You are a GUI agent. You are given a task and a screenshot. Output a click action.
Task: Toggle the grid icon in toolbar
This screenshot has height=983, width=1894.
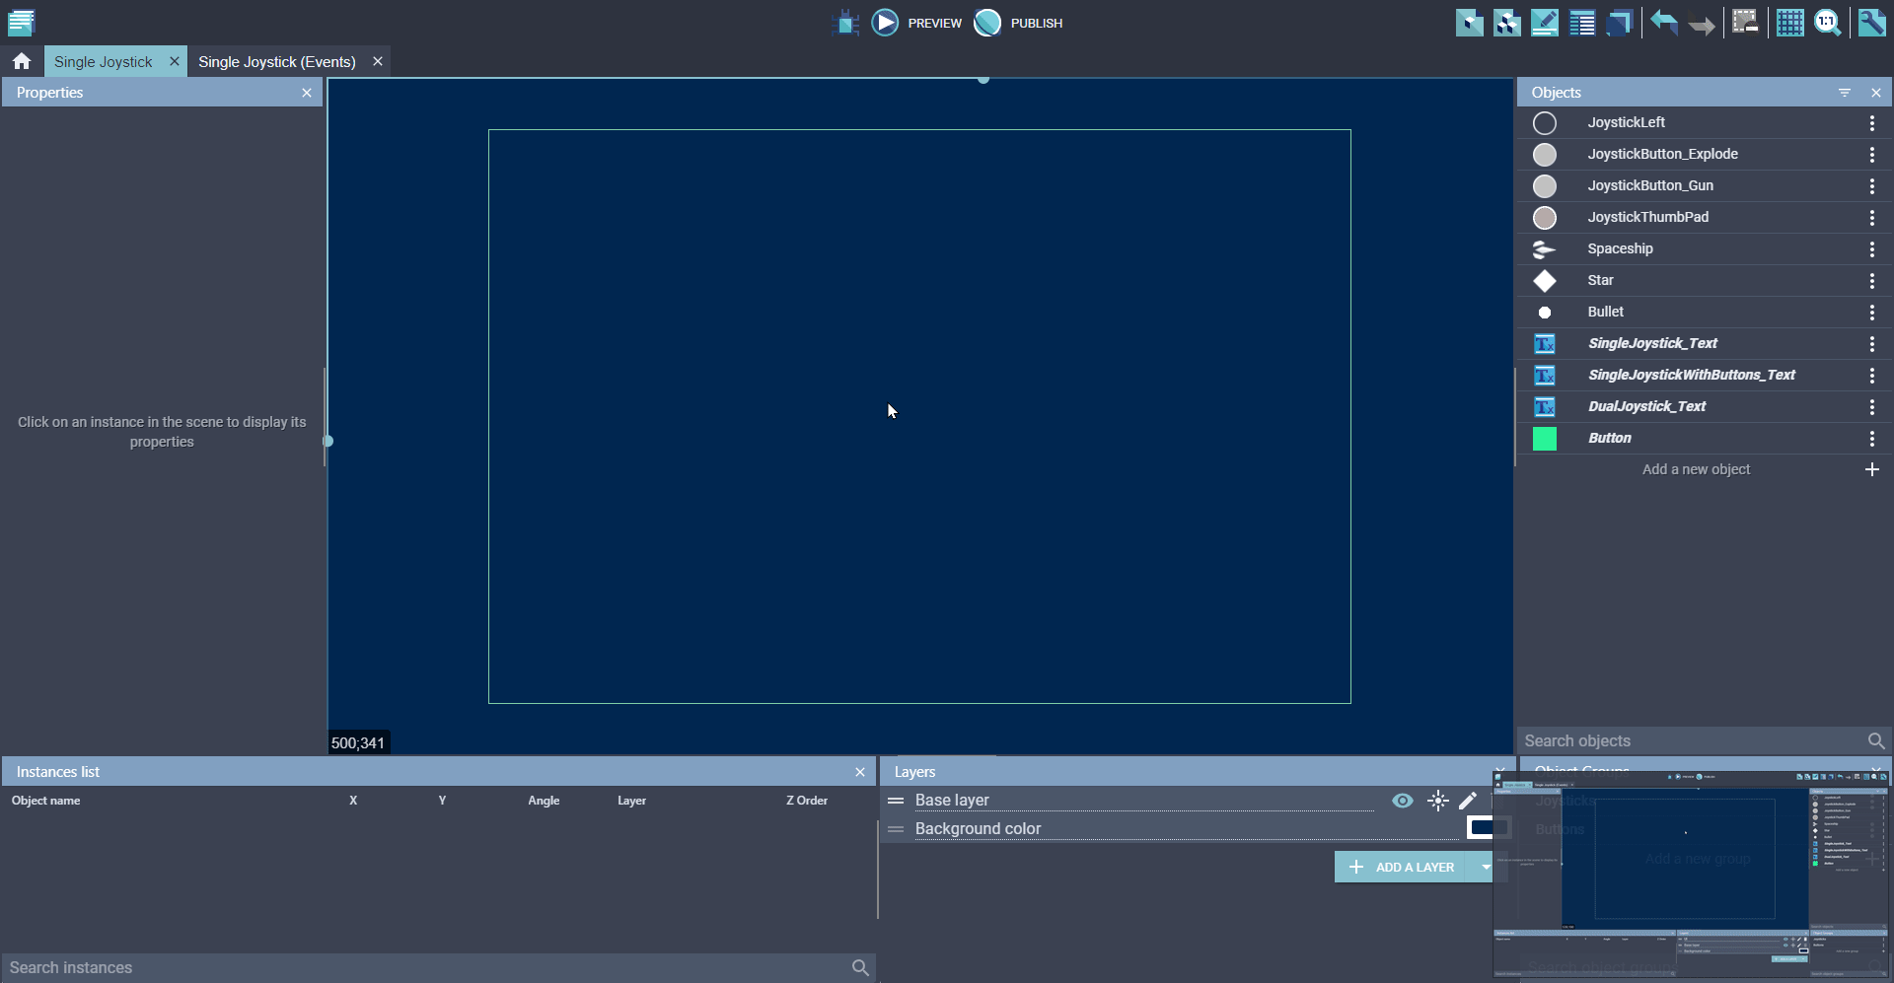[x=1789, y=23]
